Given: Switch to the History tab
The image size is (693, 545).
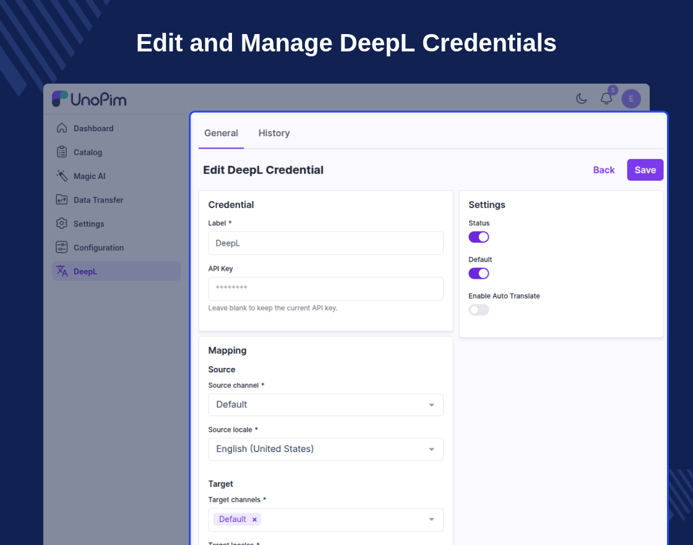Looking at the screenshot, I should [274, 133].
